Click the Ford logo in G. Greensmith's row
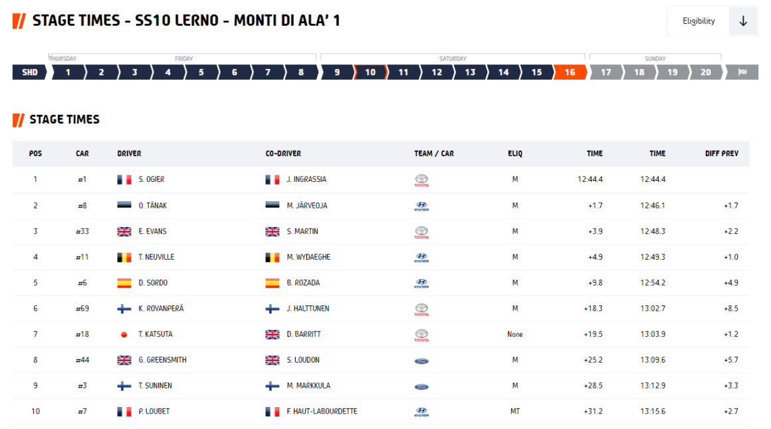Image resolution: width=771 pixels, height=429 pixels. pyautogui.click(x=421, y=361)
